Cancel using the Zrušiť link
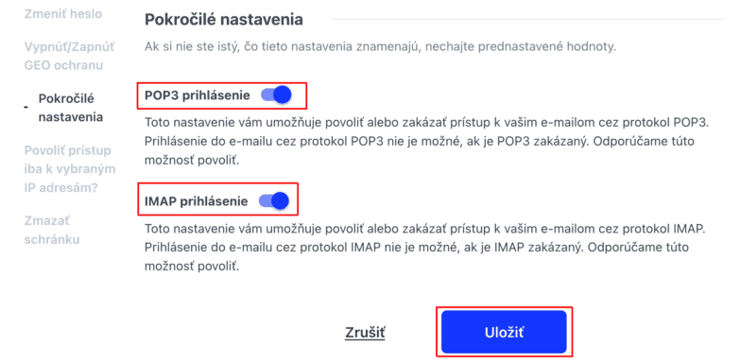 tap(365, 333)
